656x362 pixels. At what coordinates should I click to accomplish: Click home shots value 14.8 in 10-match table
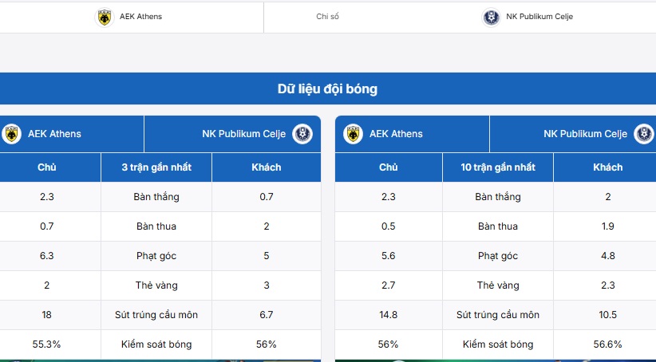point(388,315)
